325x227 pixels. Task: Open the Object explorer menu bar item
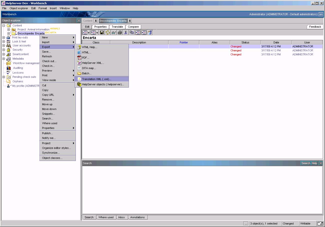tap(19, 8)
